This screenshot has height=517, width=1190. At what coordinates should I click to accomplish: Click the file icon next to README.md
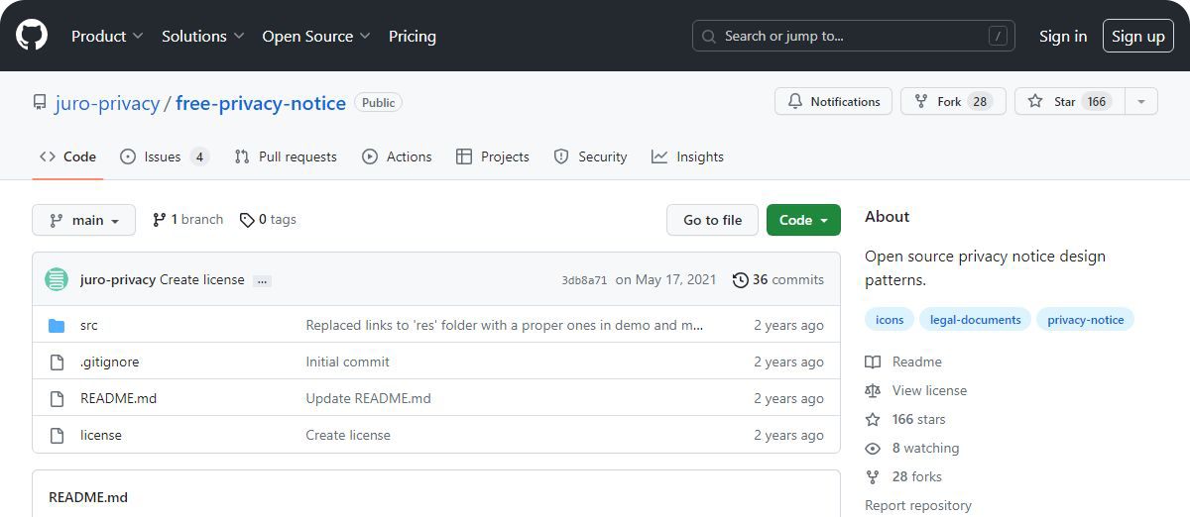pyautogui.click(x=57, y=398)
